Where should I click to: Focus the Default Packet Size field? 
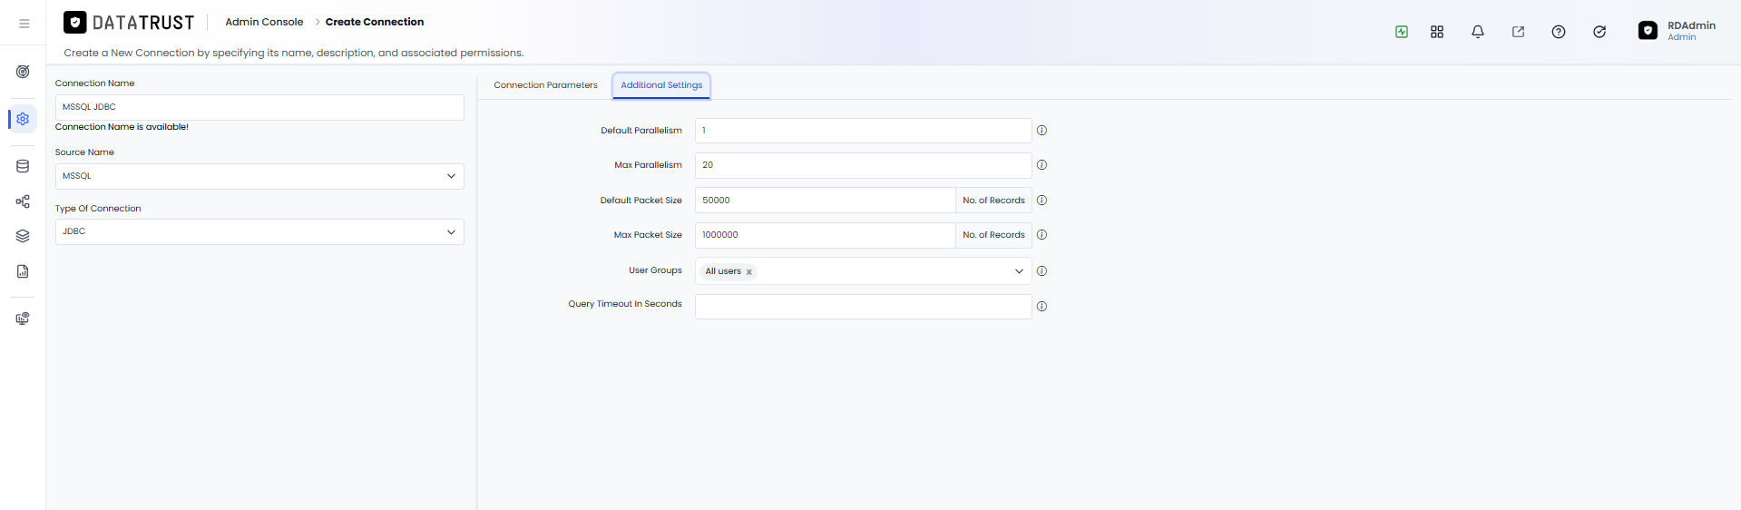tap(825, 201)
